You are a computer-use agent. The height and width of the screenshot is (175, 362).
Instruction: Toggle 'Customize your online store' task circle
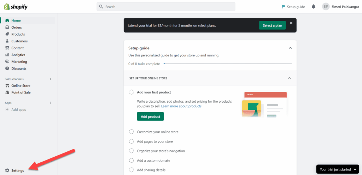point(131,132)
